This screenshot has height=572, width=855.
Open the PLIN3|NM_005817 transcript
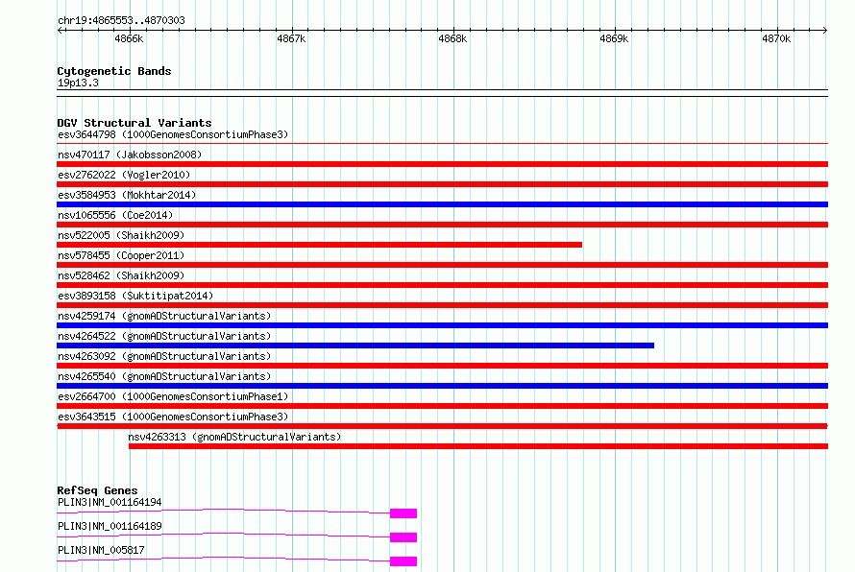click(101, 550)
